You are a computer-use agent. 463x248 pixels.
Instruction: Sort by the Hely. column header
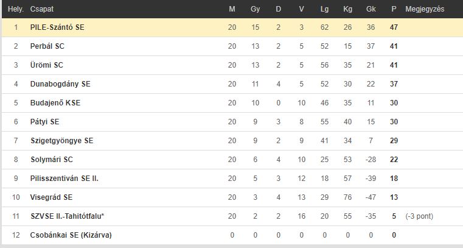click(x=16, y=9)
